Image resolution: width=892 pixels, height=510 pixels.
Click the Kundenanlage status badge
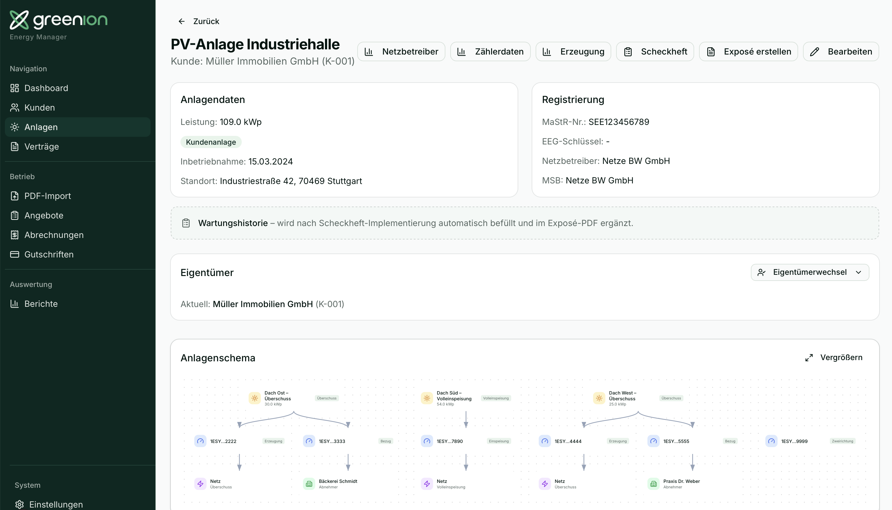(211, 142)
